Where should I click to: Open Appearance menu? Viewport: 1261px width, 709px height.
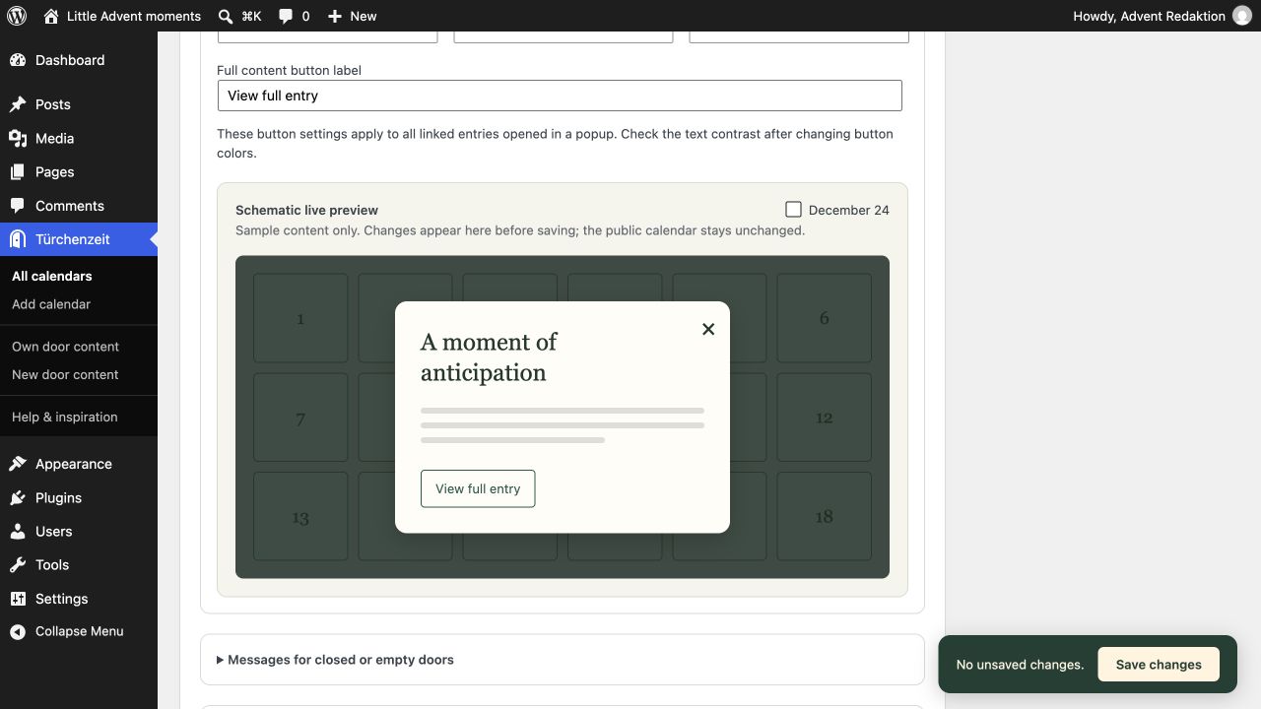tap(79, 464)
